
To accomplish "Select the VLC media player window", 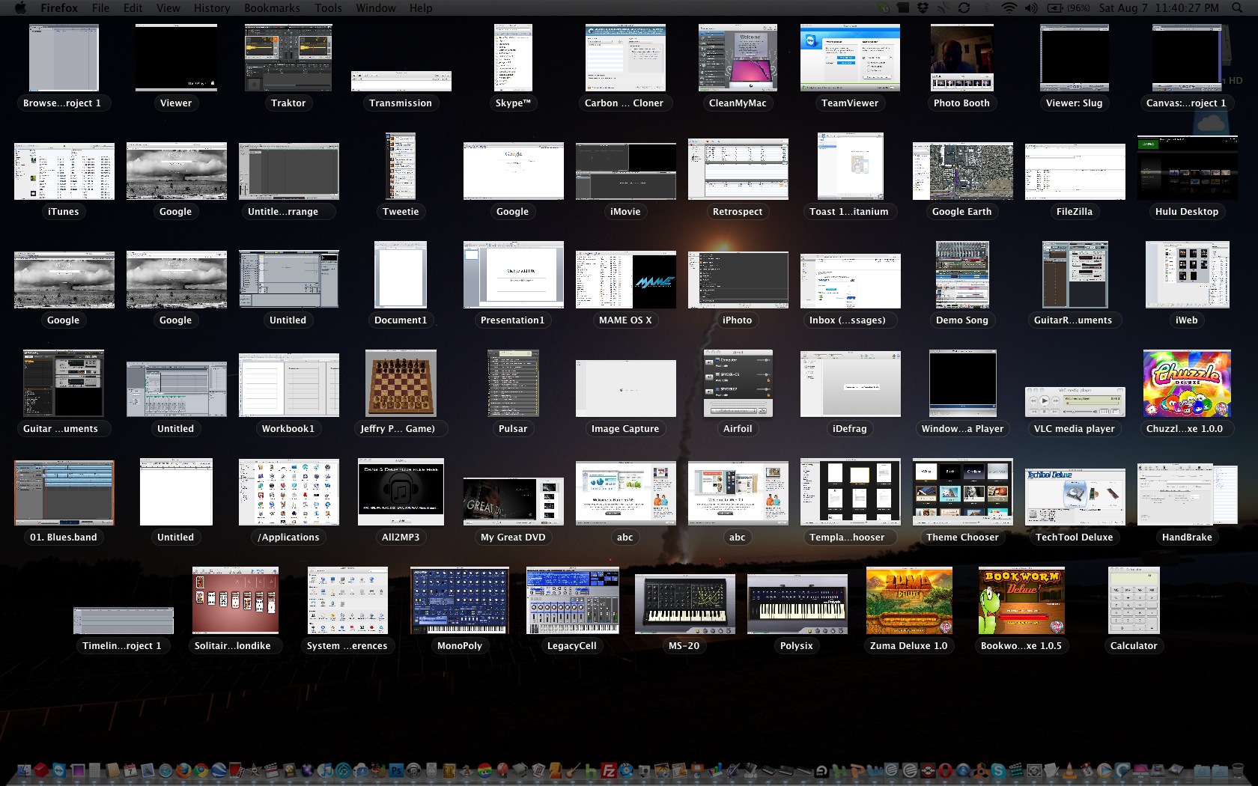I will click(1075, 402).
